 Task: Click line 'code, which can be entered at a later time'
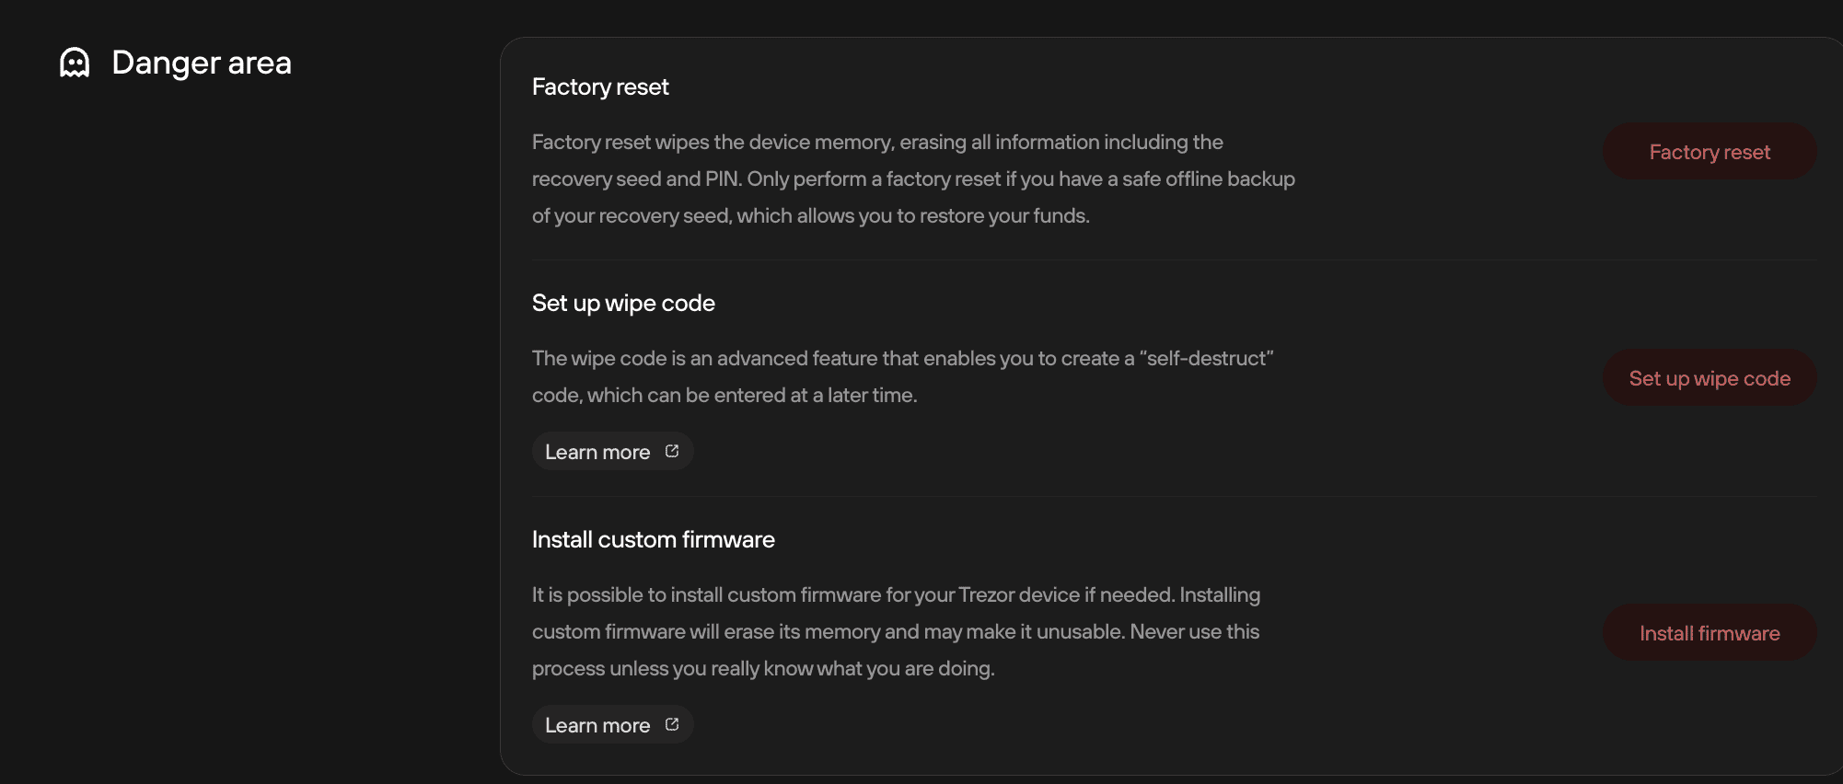(x=724, y=395)
